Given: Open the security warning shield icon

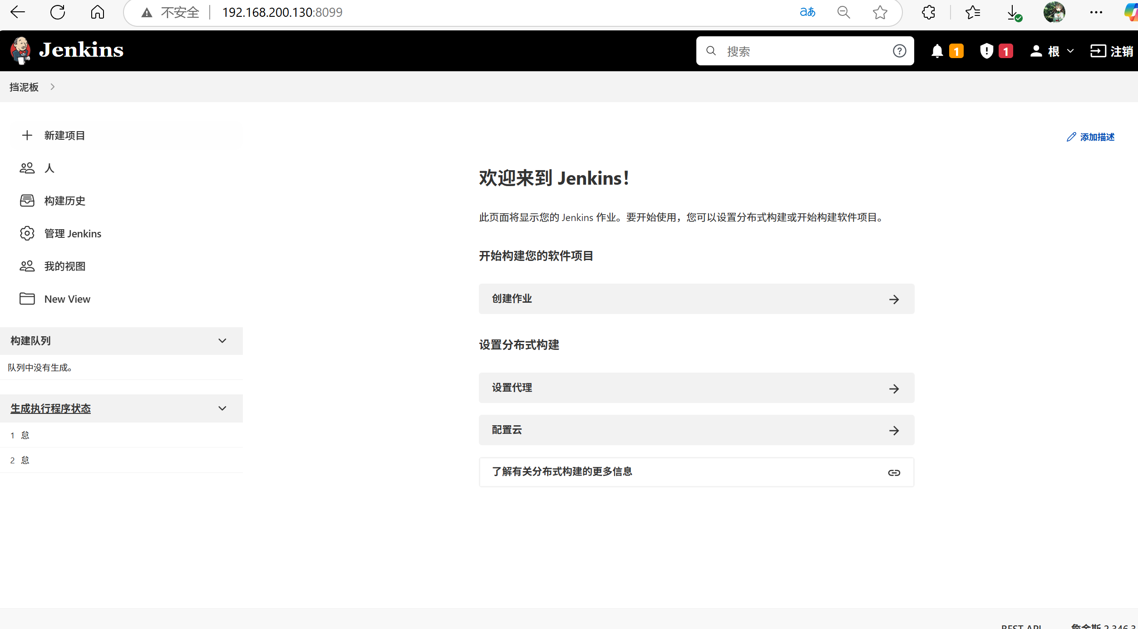Looking at the screenshot, I should [x=986, y=51].
